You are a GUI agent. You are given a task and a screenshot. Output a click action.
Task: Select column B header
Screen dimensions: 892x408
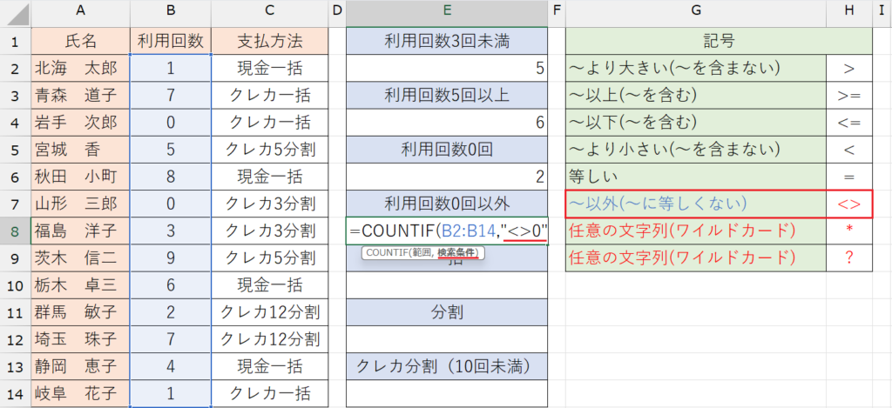(x=171, y=13)
